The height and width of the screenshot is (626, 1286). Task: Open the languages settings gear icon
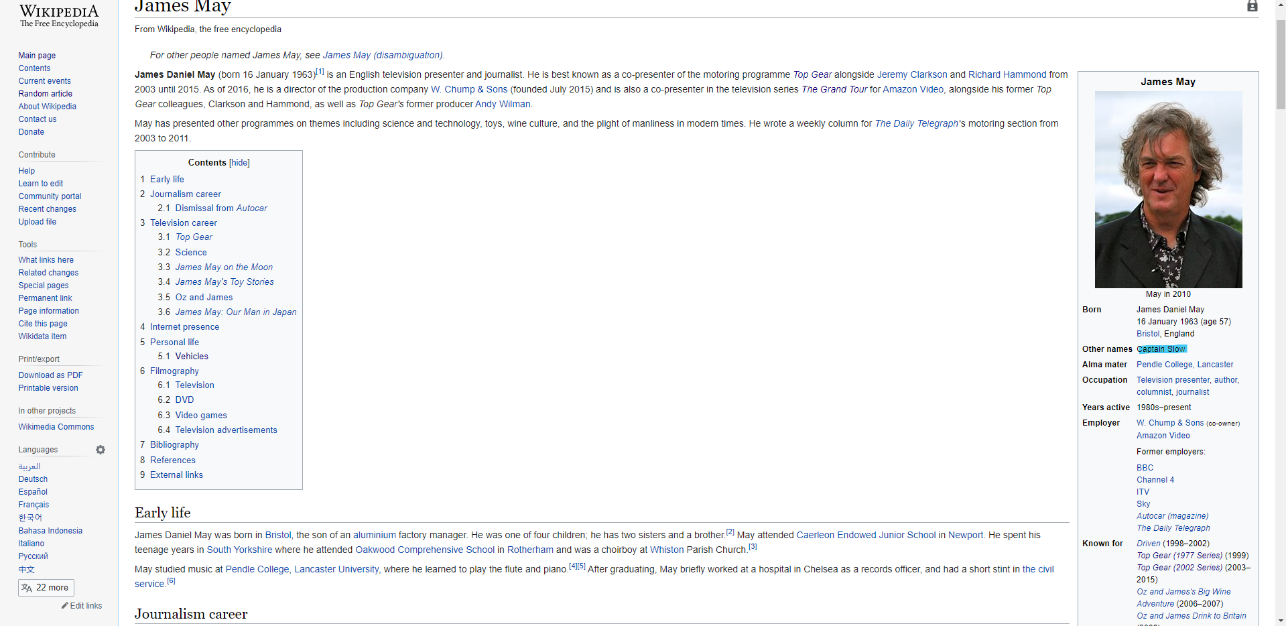tap(101, 450)
